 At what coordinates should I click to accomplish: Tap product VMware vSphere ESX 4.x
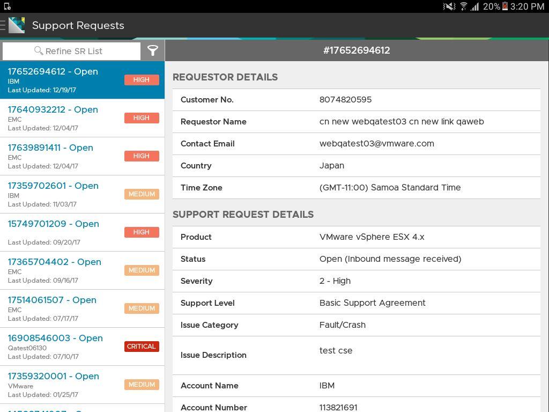click(x=372, y=237)
